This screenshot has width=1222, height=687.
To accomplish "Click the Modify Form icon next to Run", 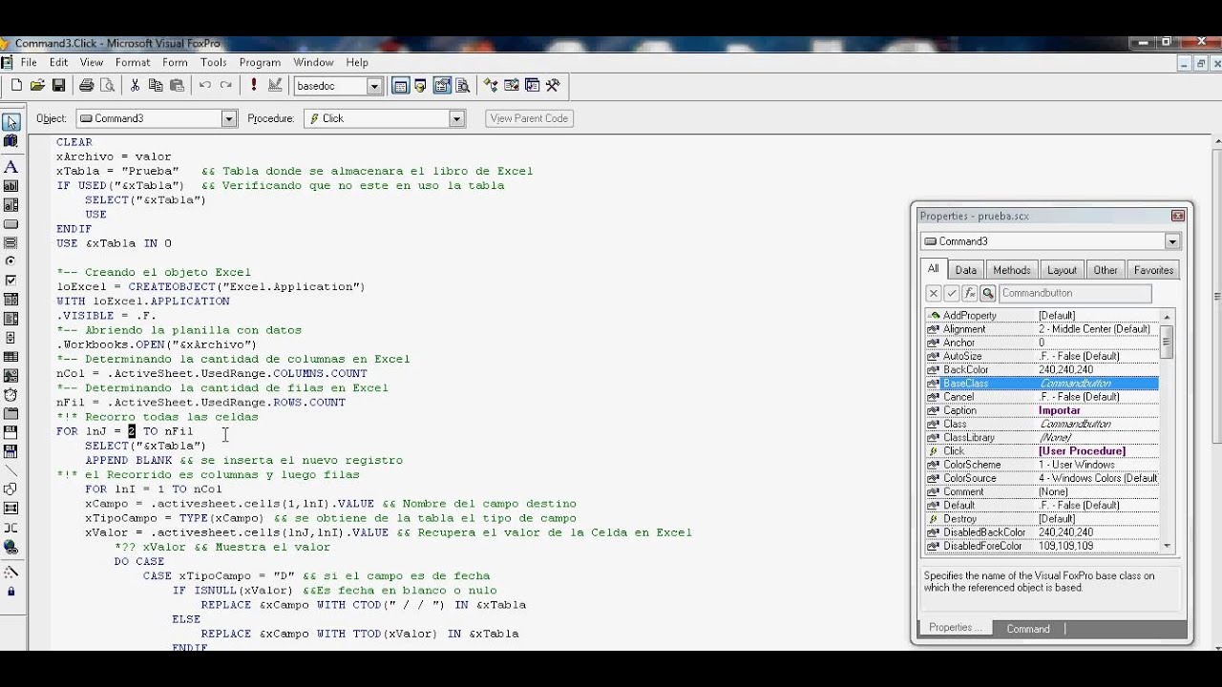I will 275,86.
